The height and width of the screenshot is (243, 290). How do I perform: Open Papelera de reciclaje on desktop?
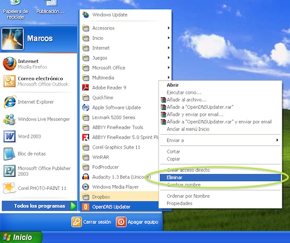click(x=15, y=10)
